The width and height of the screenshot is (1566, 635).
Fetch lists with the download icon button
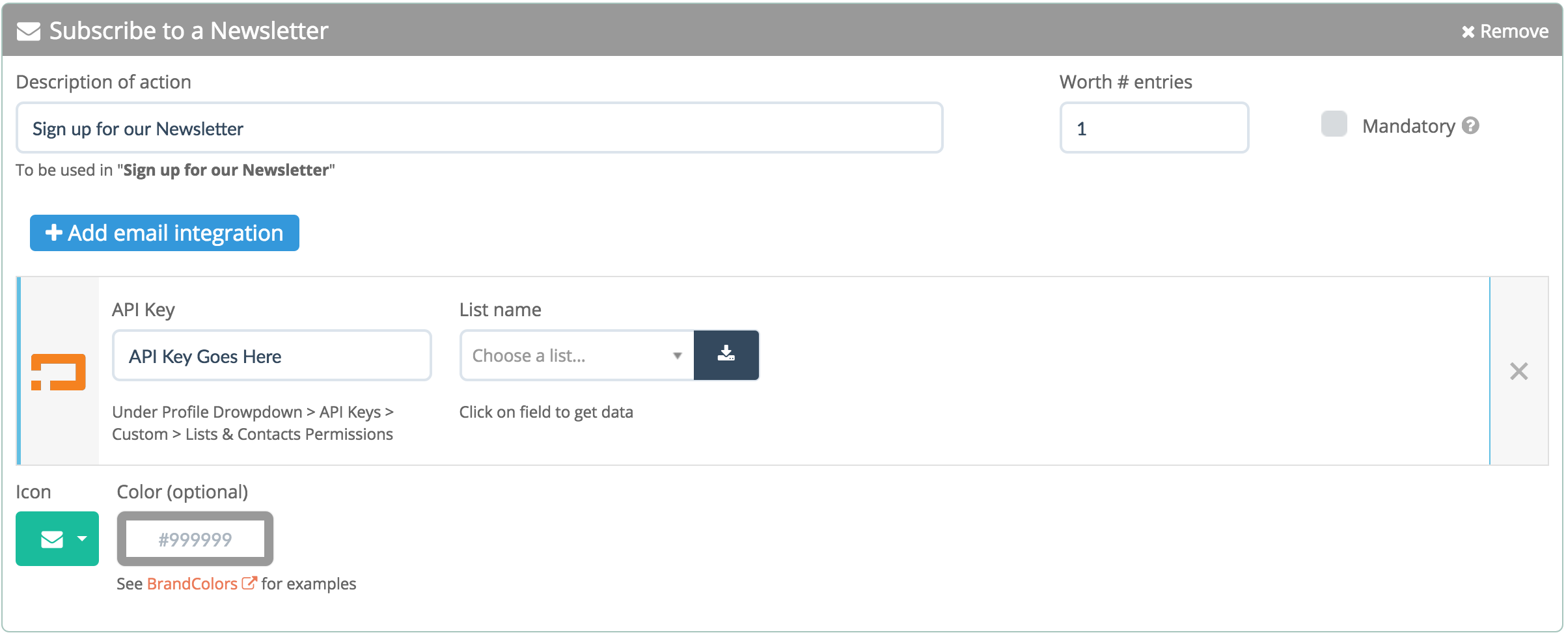pos(726,355)
